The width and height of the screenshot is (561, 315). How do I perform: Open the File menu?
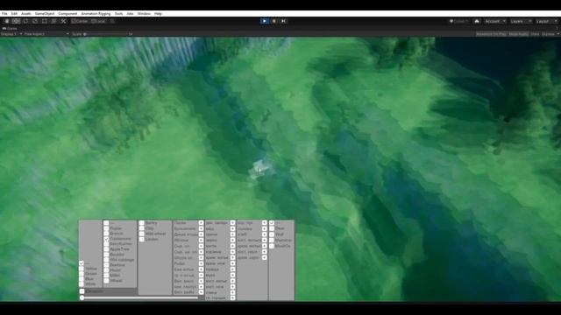[x=4, y=14]
